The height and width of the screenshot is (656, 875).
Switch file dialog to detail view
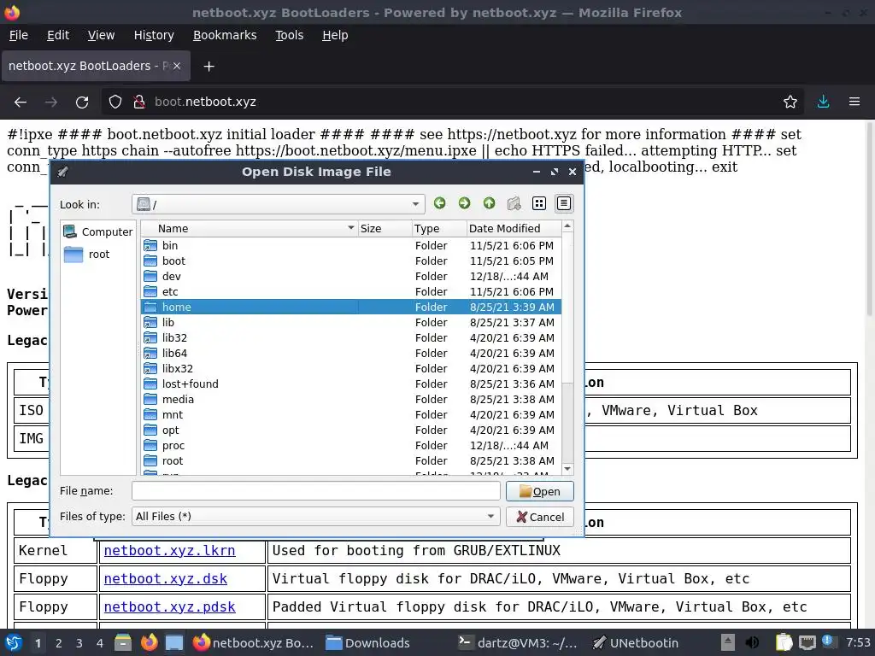564,203
